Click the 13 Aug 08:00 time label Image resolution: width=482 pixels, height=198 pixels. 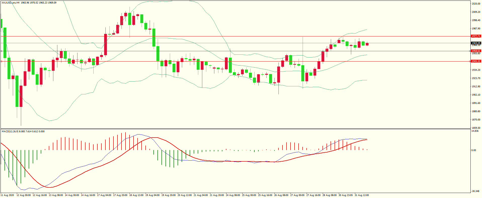tap(56, 195)
